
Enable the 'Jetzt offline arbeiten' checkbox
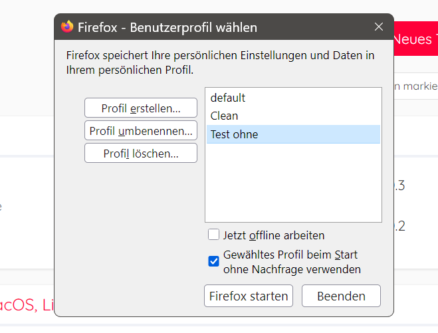[x=213, y=235]
